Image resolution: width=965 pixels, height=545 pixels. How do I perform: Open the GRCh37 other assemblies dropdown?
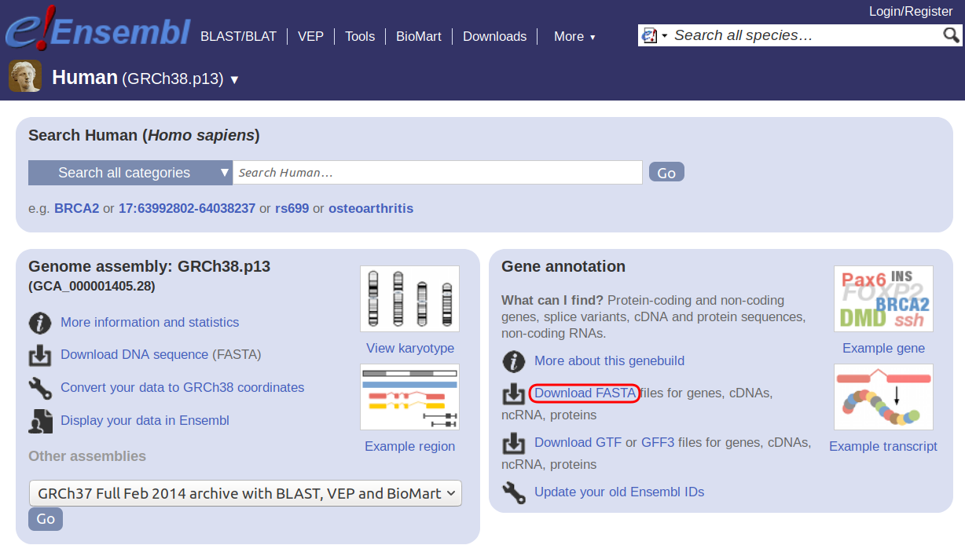tap(245, 493)
